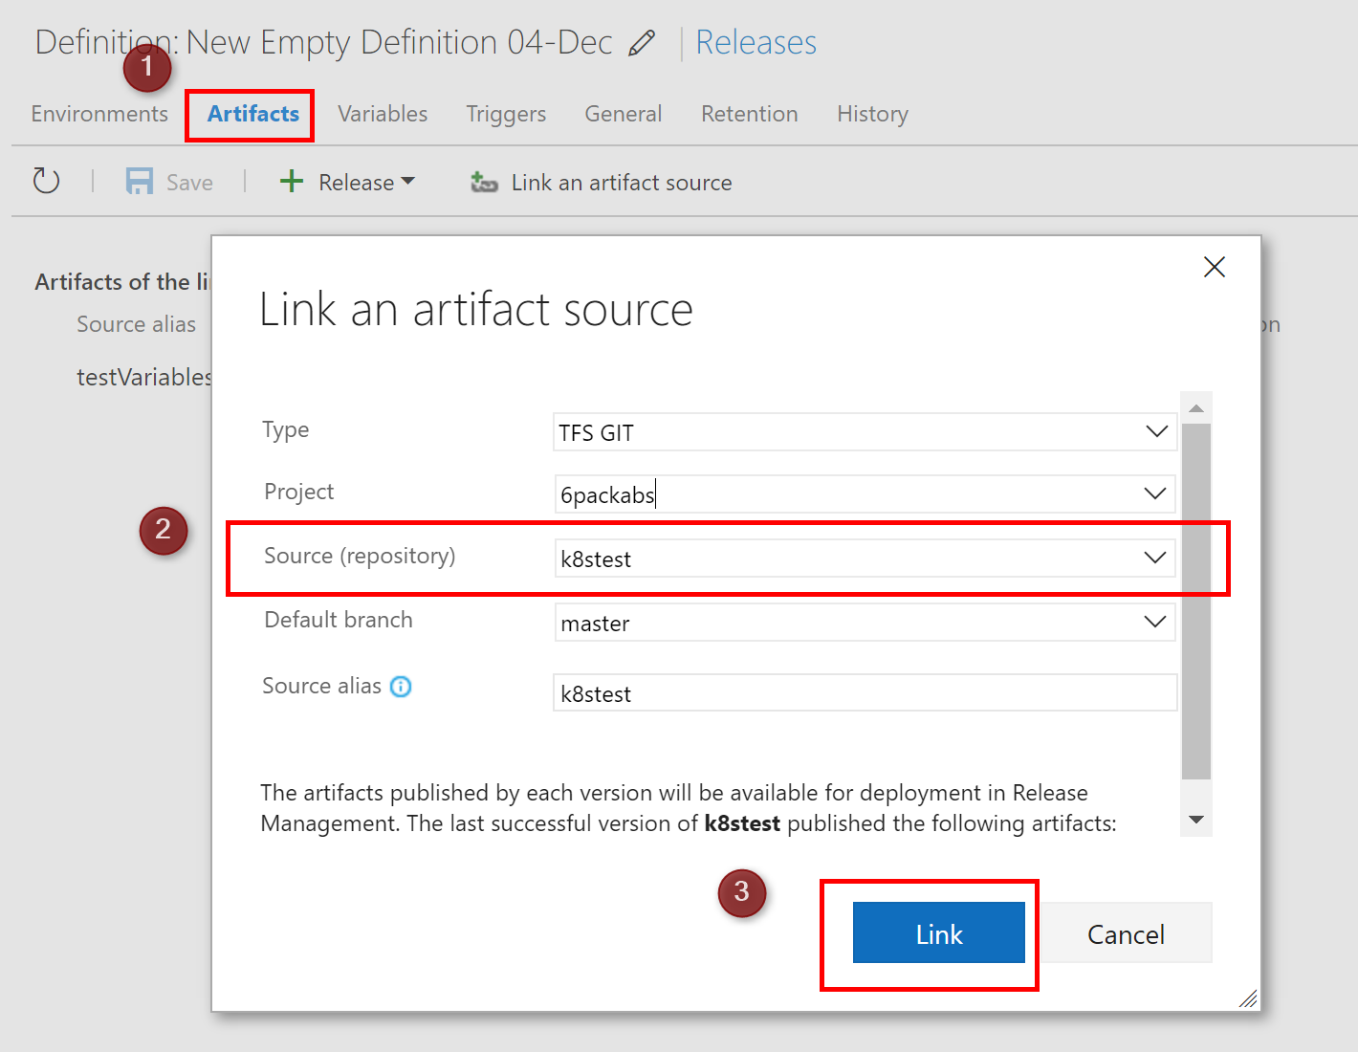Select the testVariables artifact row

click(x=143, y=378)
